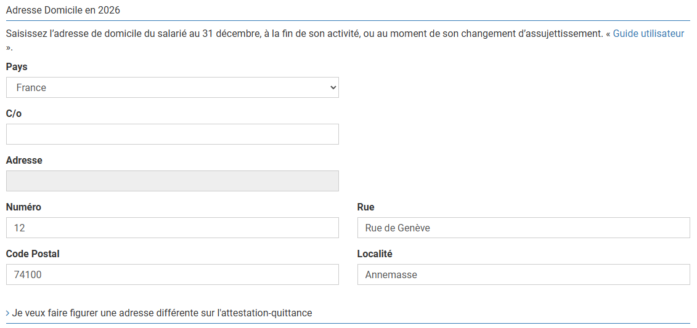697x328 pixels.
Task: Click the chevron icon before 'Je veux faire figurer'
Action: [x=7, y=313]
